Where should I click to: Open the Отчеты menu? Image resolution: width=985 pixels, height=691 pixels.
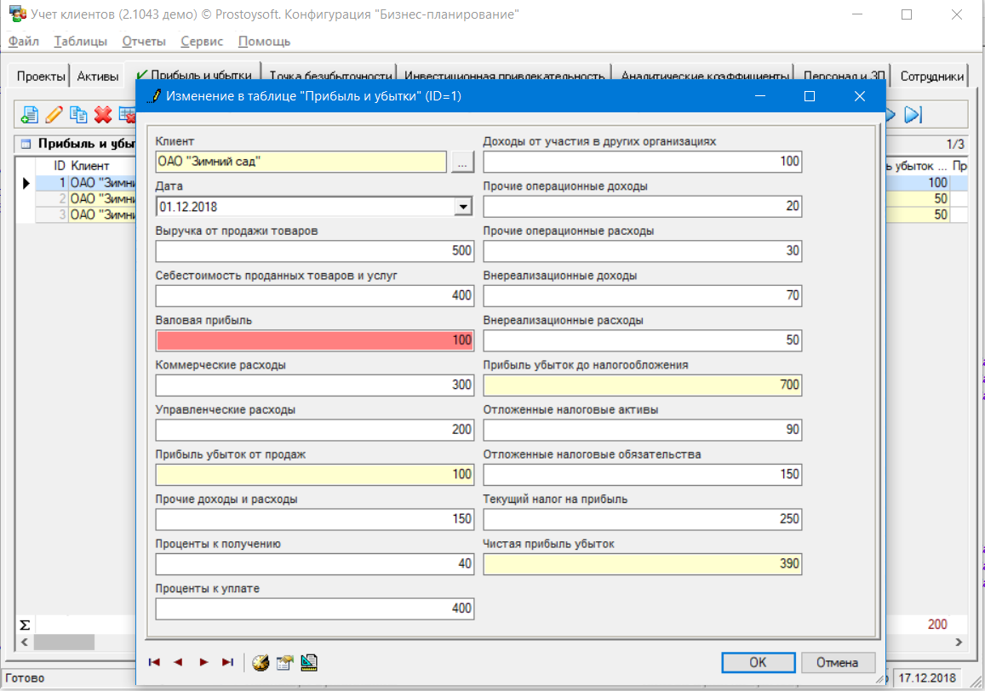pos(144,41)
